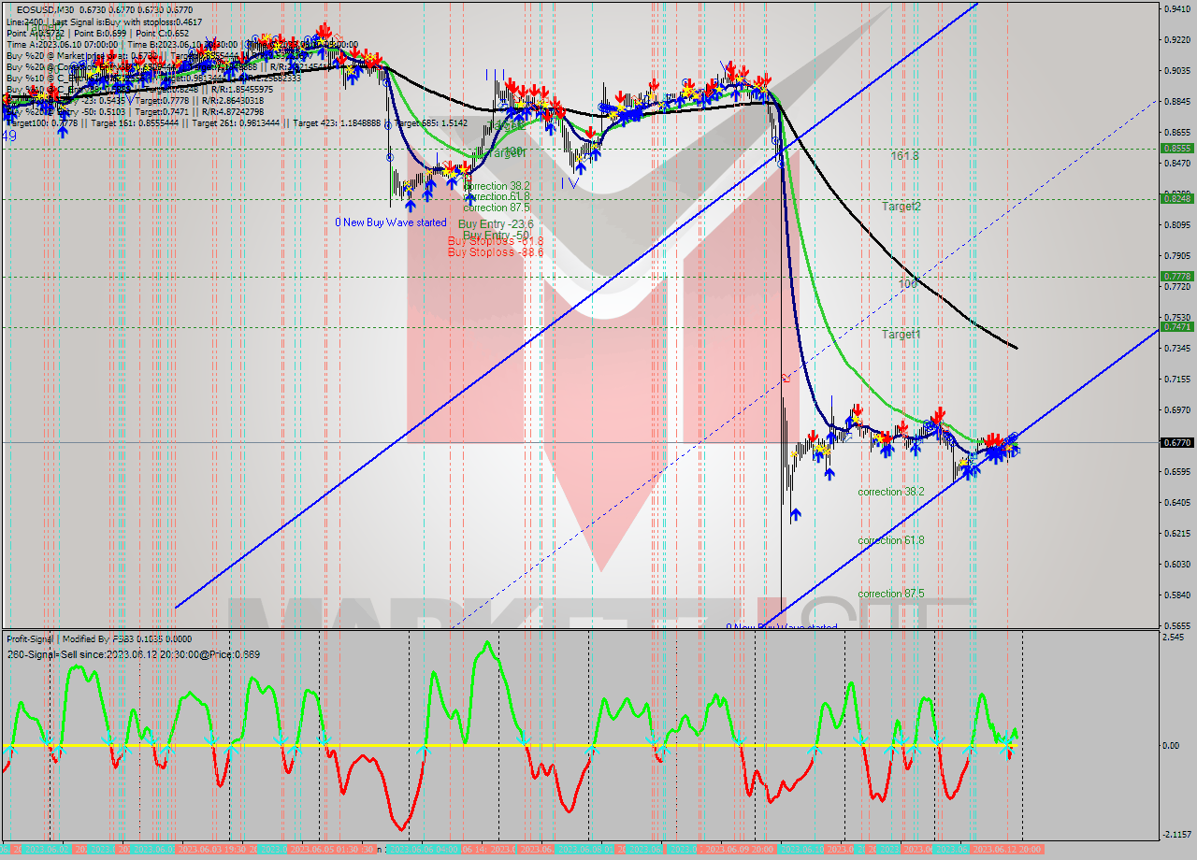Click the 2.545 indicator scale value

coord(1174,638)
